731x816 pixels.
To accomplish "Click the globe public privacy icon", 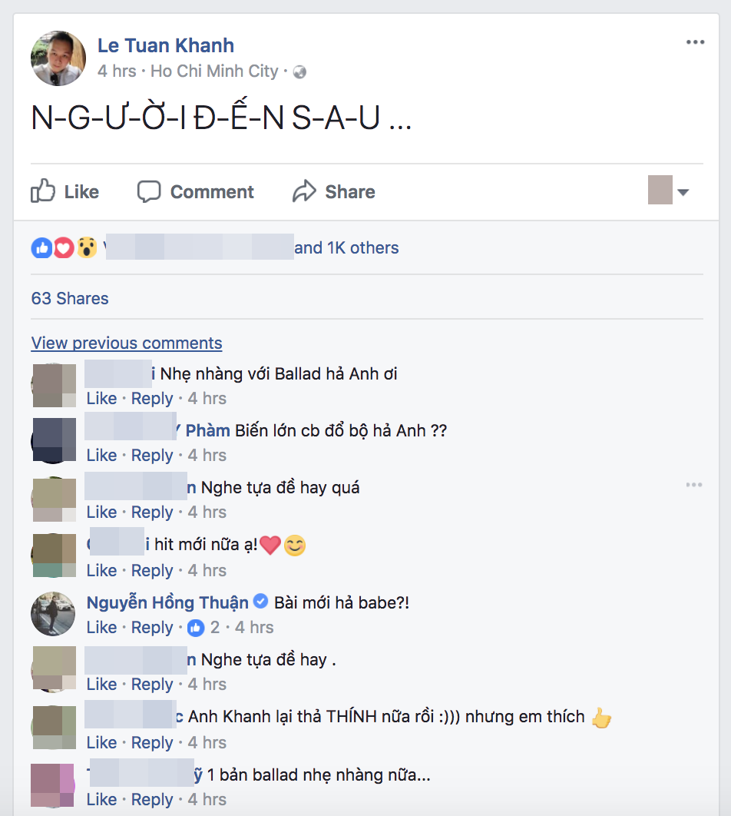I will click(x=300, y=71).
